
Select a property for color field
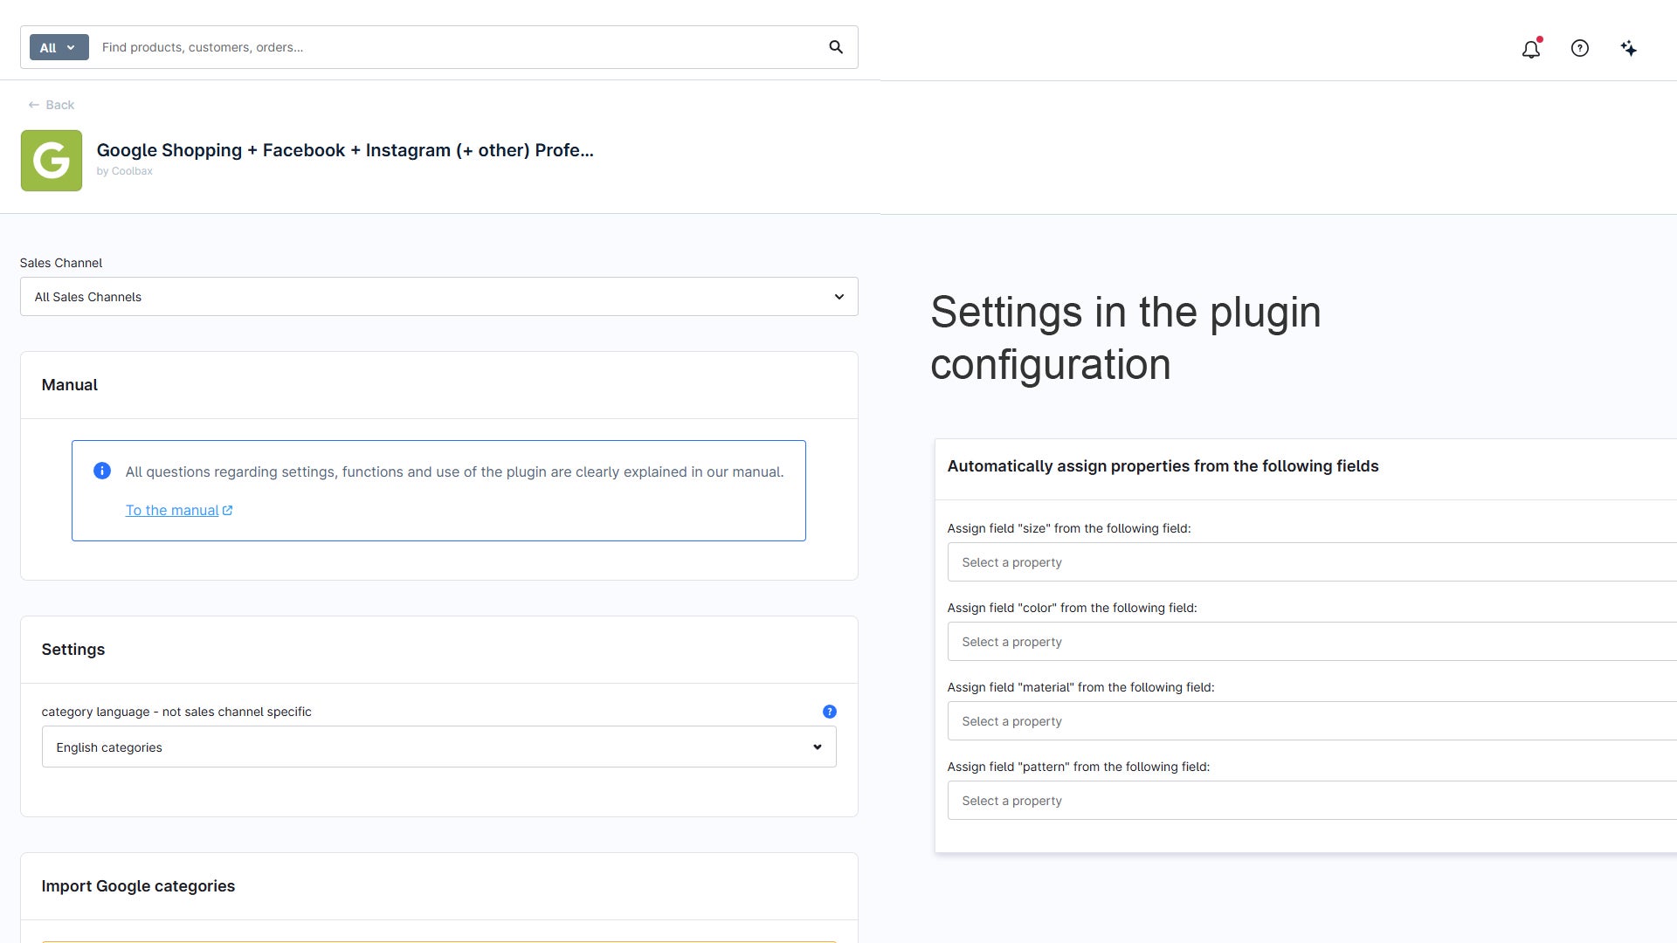[x=1312, y=642]
